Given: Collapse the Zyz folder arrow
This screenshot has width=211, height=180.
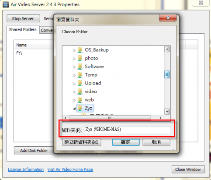Looking at the screenshot, I should click(74, 109).
